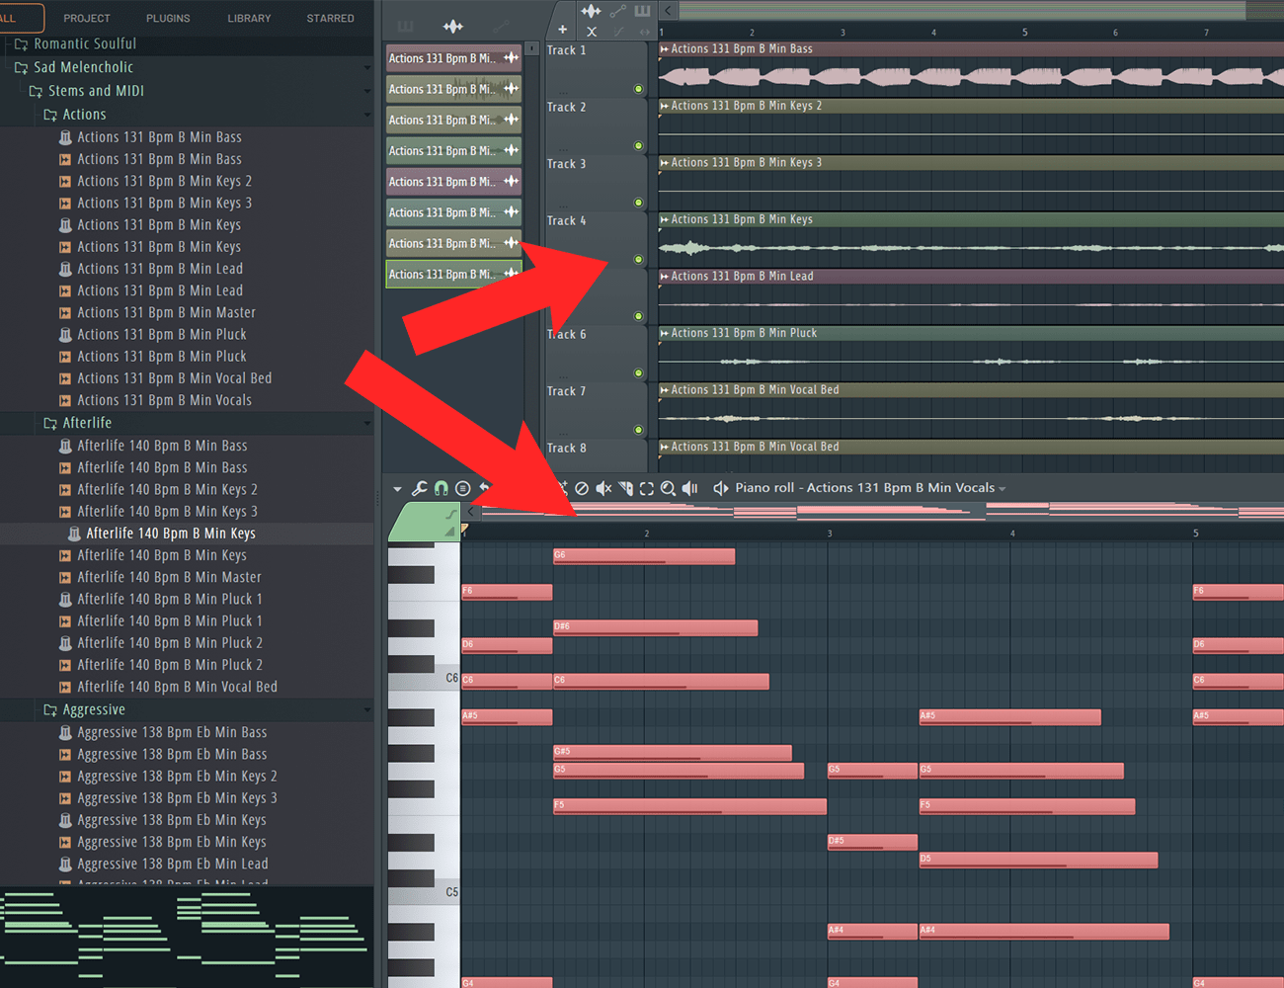1284x988 pixels.
Task: Click the piano roll wrench tools icon
Action: click(420, 488)
